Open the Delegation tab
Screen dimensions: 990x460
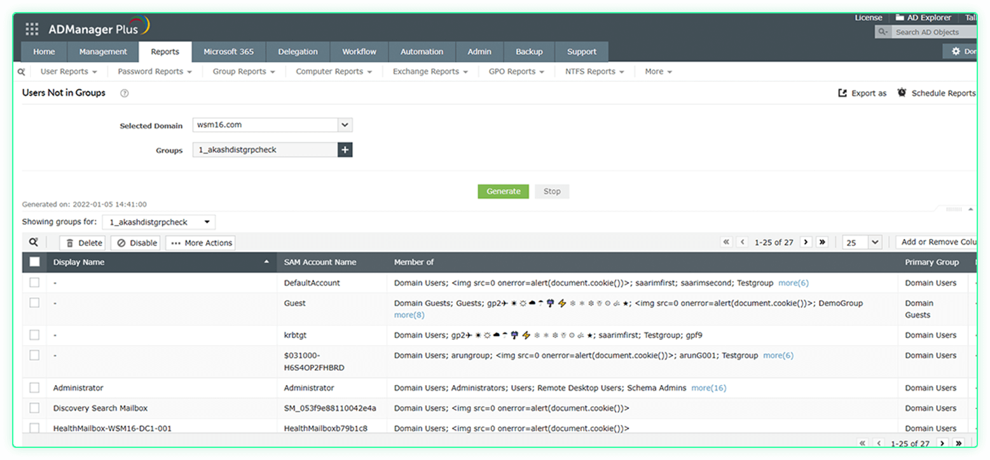point(298,52)
